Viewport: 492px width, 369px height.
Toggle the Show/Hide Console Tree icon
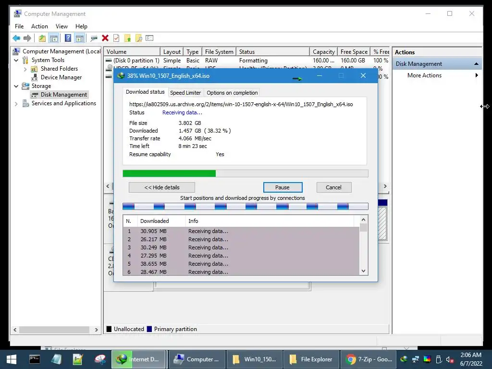coord(54,38)
